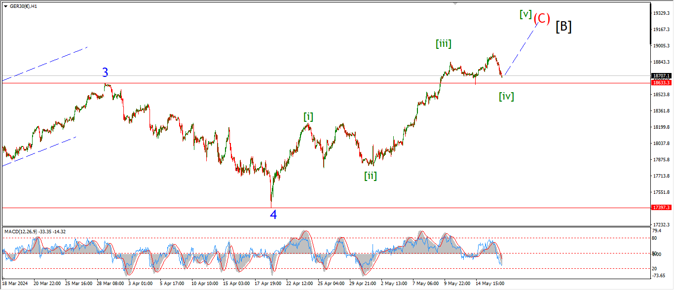Click the 19329.3 price scale value
Image resolution: width=674 pixels, height=290 pixels.
(661, 13)
